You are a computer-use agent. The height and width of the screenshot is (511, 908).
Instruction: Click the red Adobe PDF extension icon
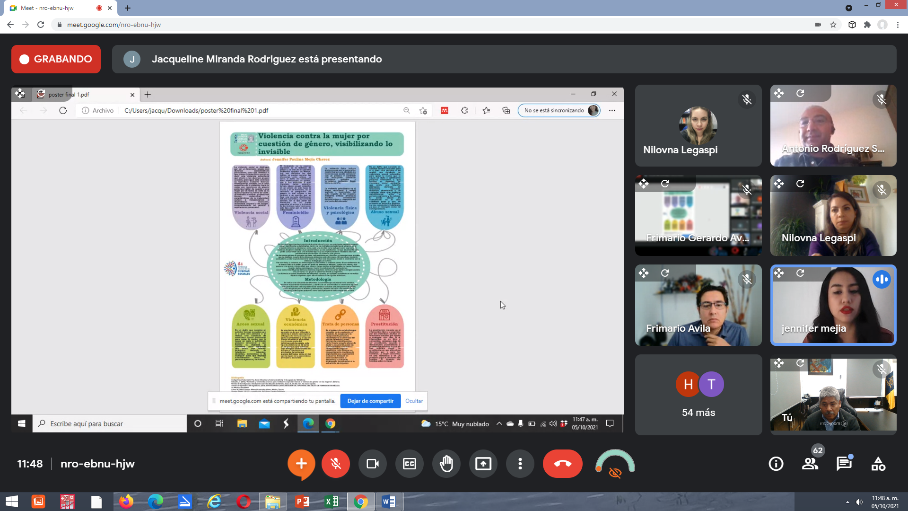coord(445,110)
